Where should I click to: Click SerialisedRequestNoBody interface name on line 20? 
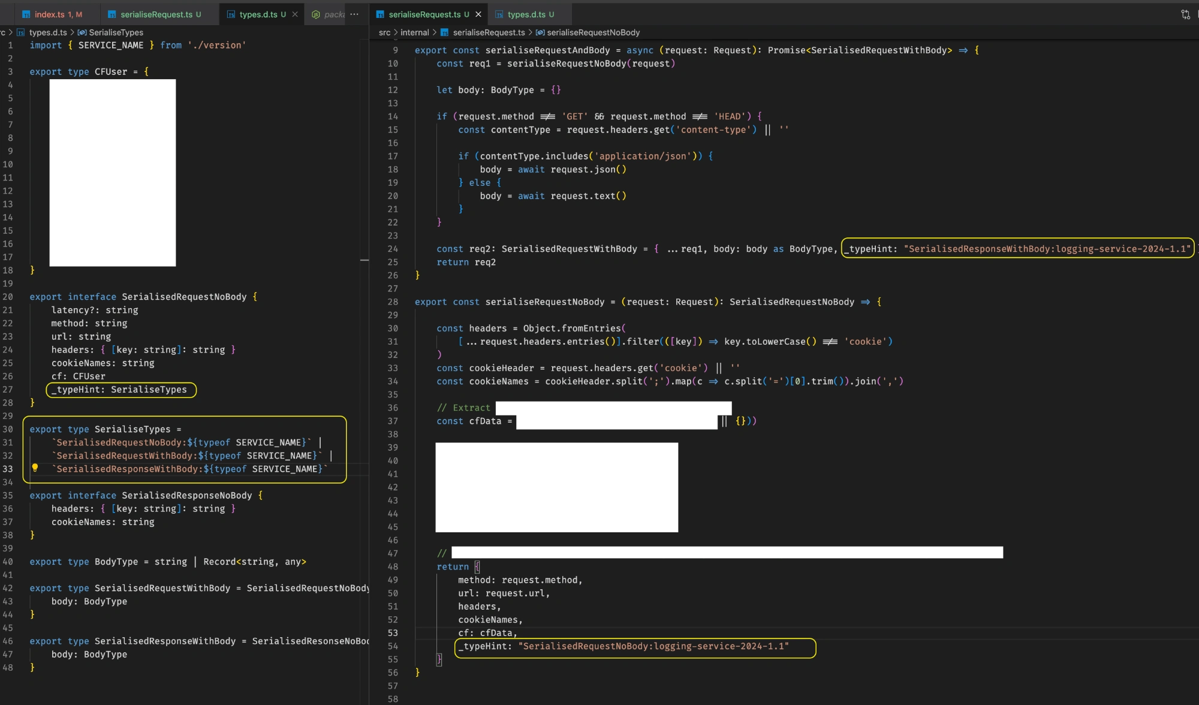pyautogui.click(x=184, y=297)
